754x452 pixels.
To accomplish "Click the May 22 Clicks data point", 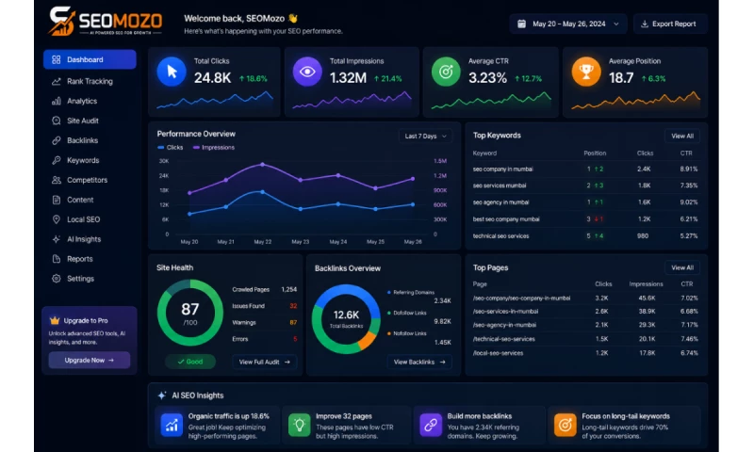I will click(x=263, y=192).
